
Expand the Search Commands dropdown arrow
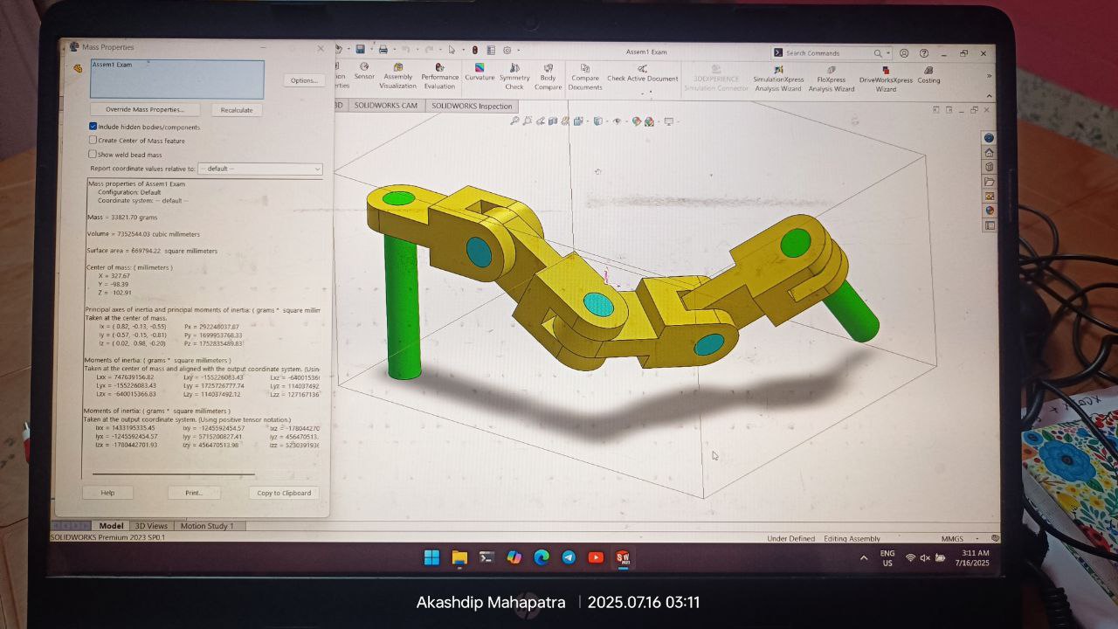(888, 53)
